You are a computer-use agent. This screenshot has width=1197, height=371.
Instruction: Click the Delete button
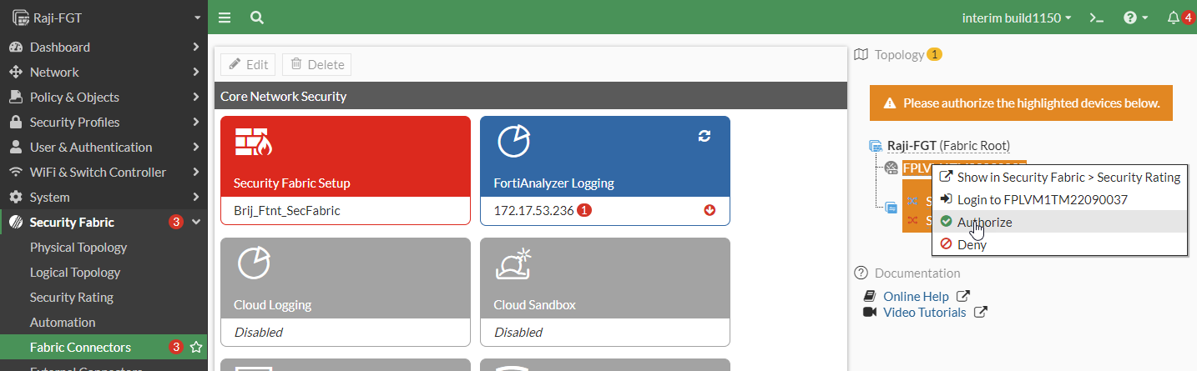point(316,64)
